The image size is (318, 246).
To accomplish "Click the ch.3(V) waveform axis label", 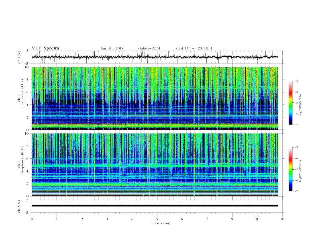I will point(19,206).
